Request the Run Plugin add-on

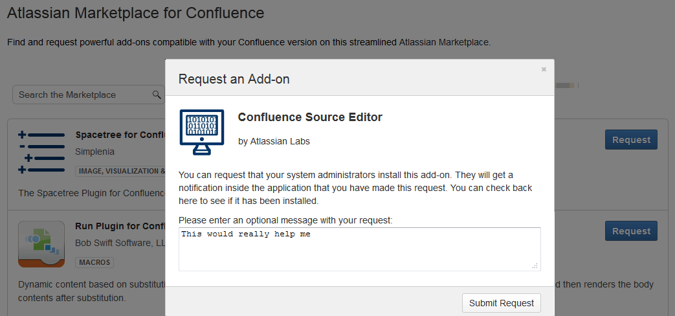point(630,231)
